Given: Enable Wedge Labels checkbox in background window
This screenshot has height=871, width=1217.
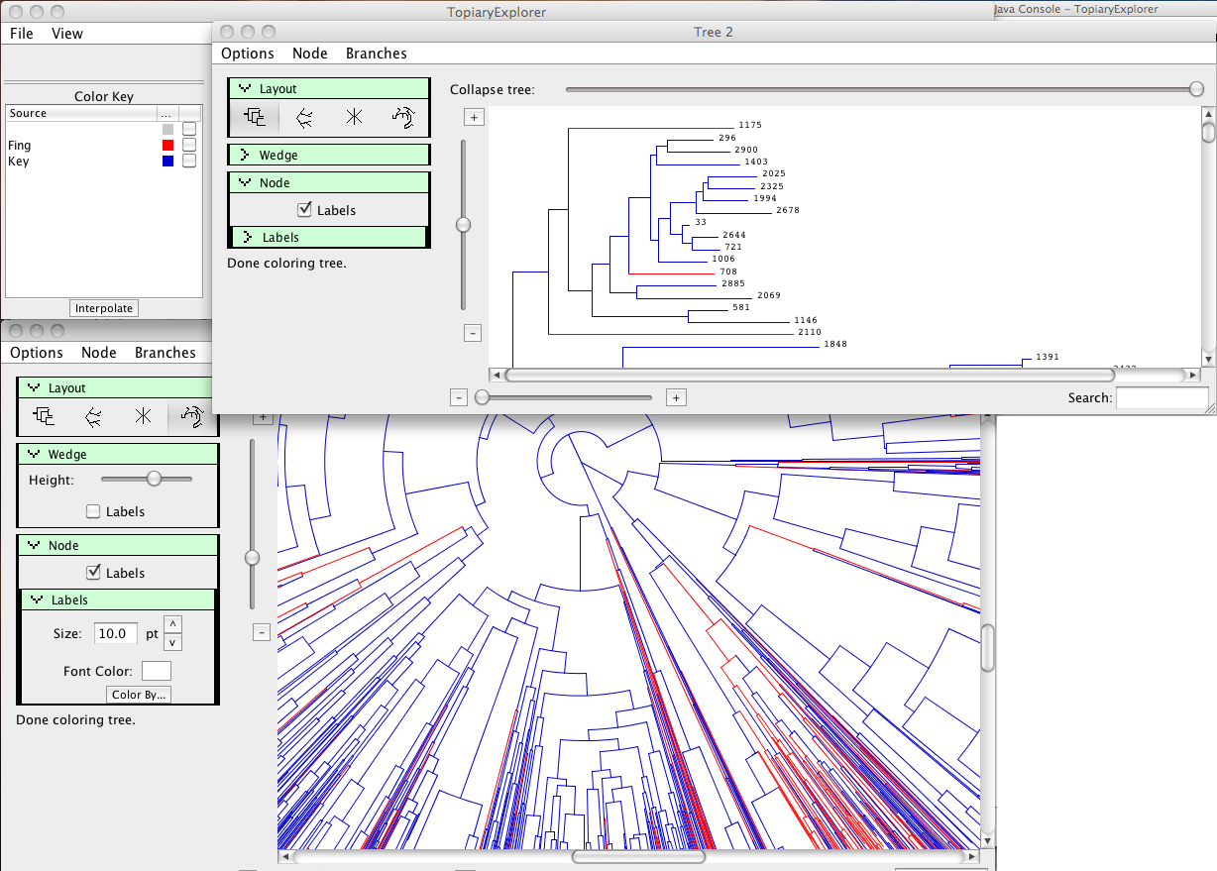Looking at the screenshot, I should tap(94, 511).
